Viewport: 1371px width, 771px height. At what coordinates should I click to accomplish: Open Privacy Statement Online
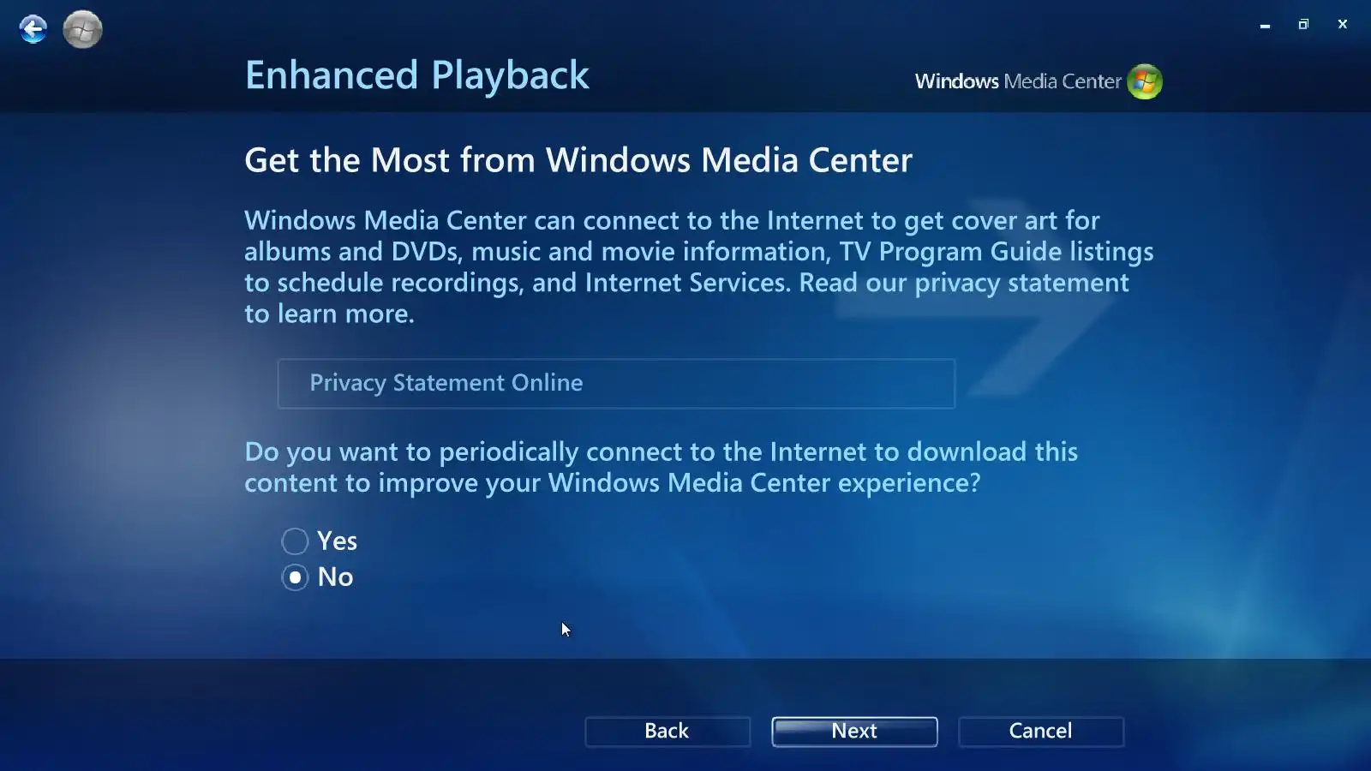[x=616, y=384]
